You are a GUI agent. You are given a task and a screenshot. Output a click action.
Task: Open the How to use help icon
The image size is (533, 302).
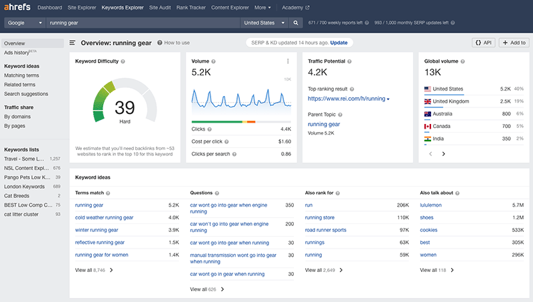pyautogui.click(x=159, y=43)
